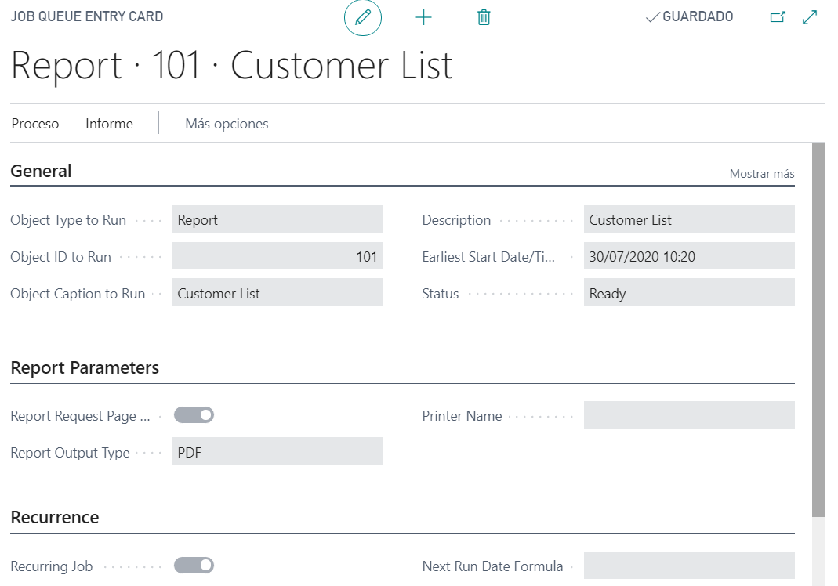Click the Earliest Start Date/Time field
This screenshot has width=838, height=586.
pos(688,256)
